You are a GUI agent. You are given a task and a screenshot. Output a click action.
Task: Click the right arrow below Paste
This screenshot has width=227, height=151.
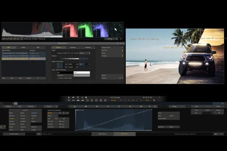[x=219, y=113]
